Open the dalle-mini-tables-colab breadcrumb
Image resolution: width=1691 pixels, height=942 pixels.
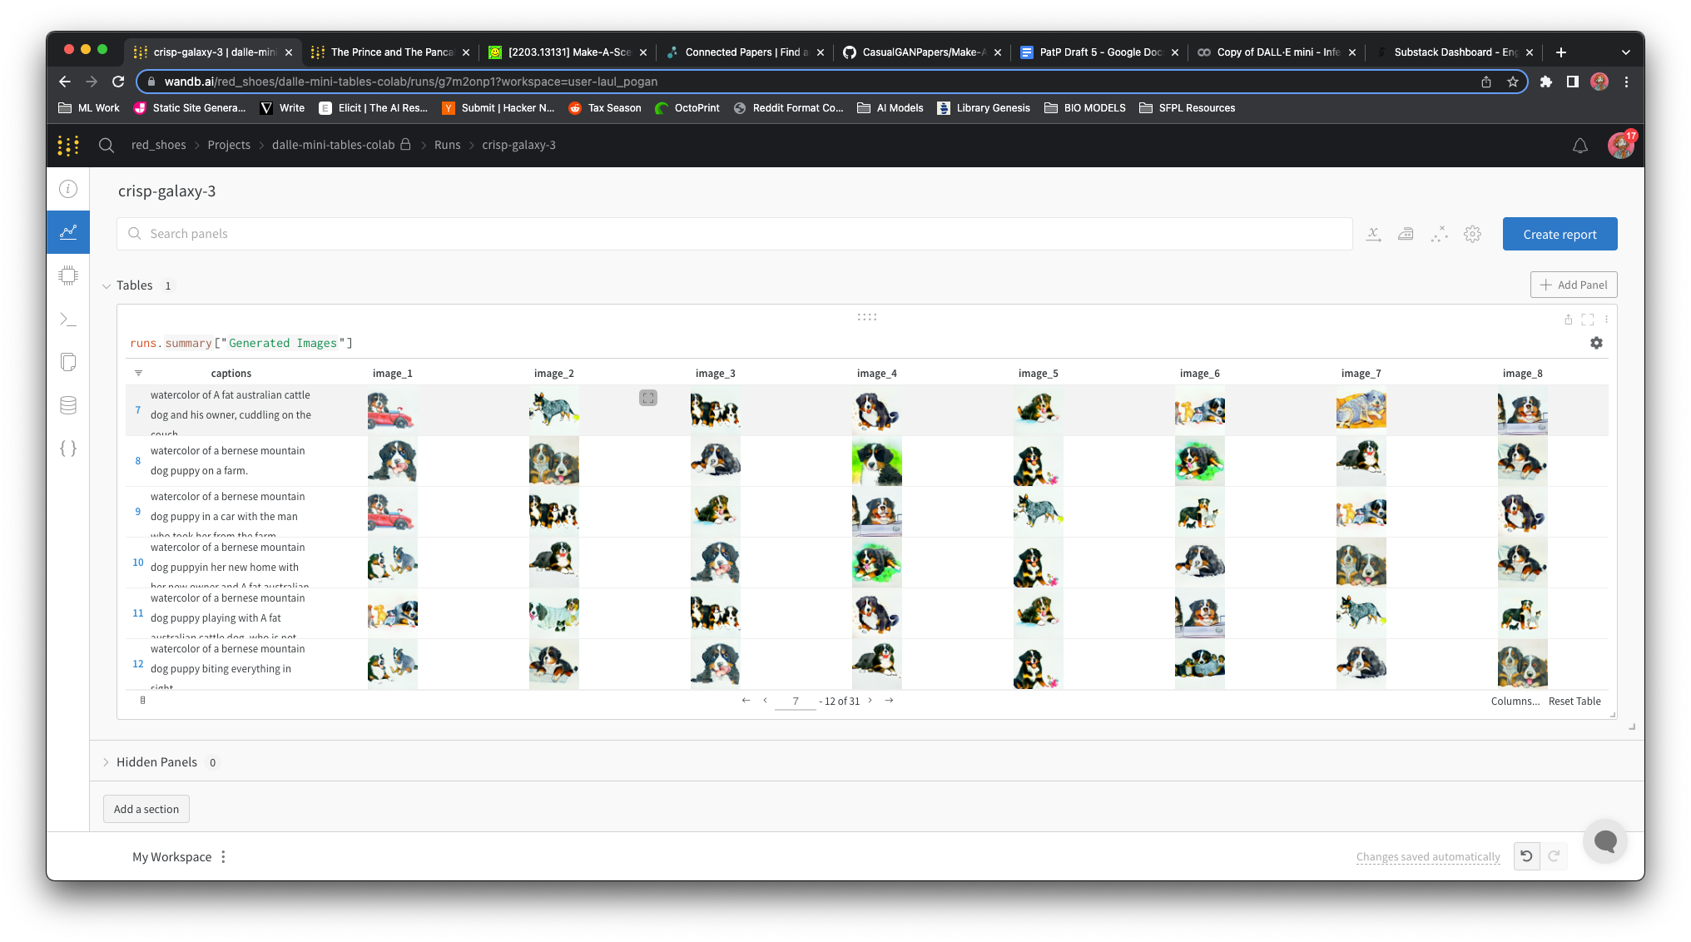pos(334,145)
